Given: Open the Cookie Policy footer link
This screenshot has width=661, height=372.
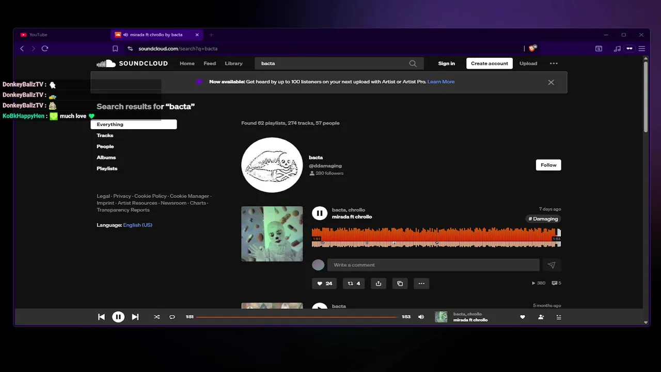Looking at the screenshot, I should [150, 196].
